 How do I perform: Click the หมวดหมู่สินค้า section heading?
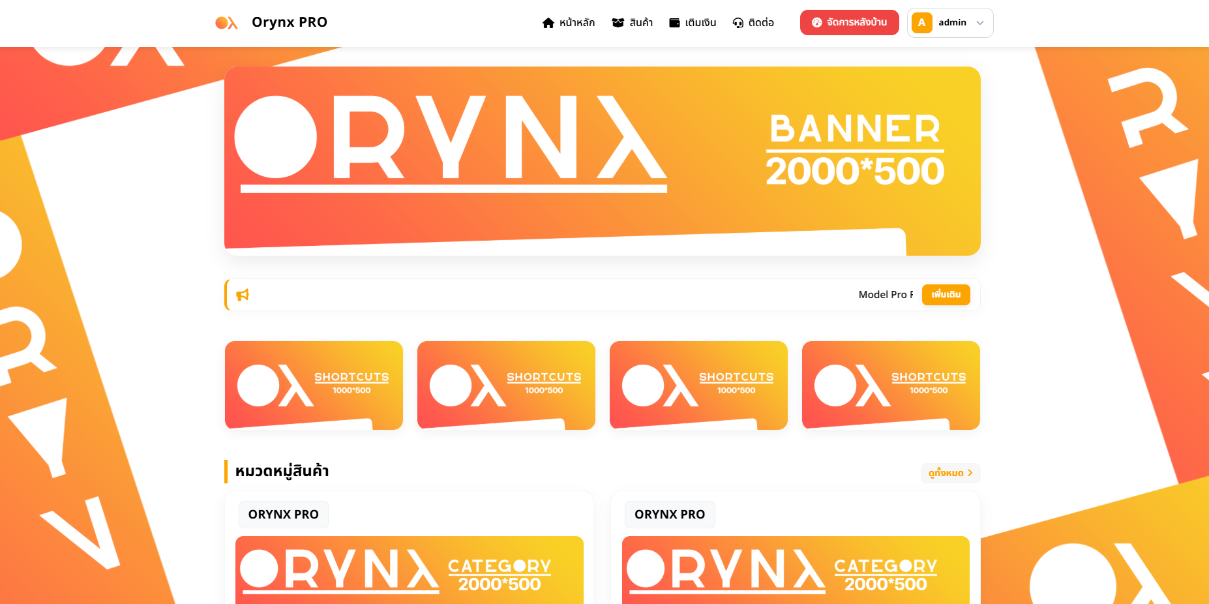282,472
